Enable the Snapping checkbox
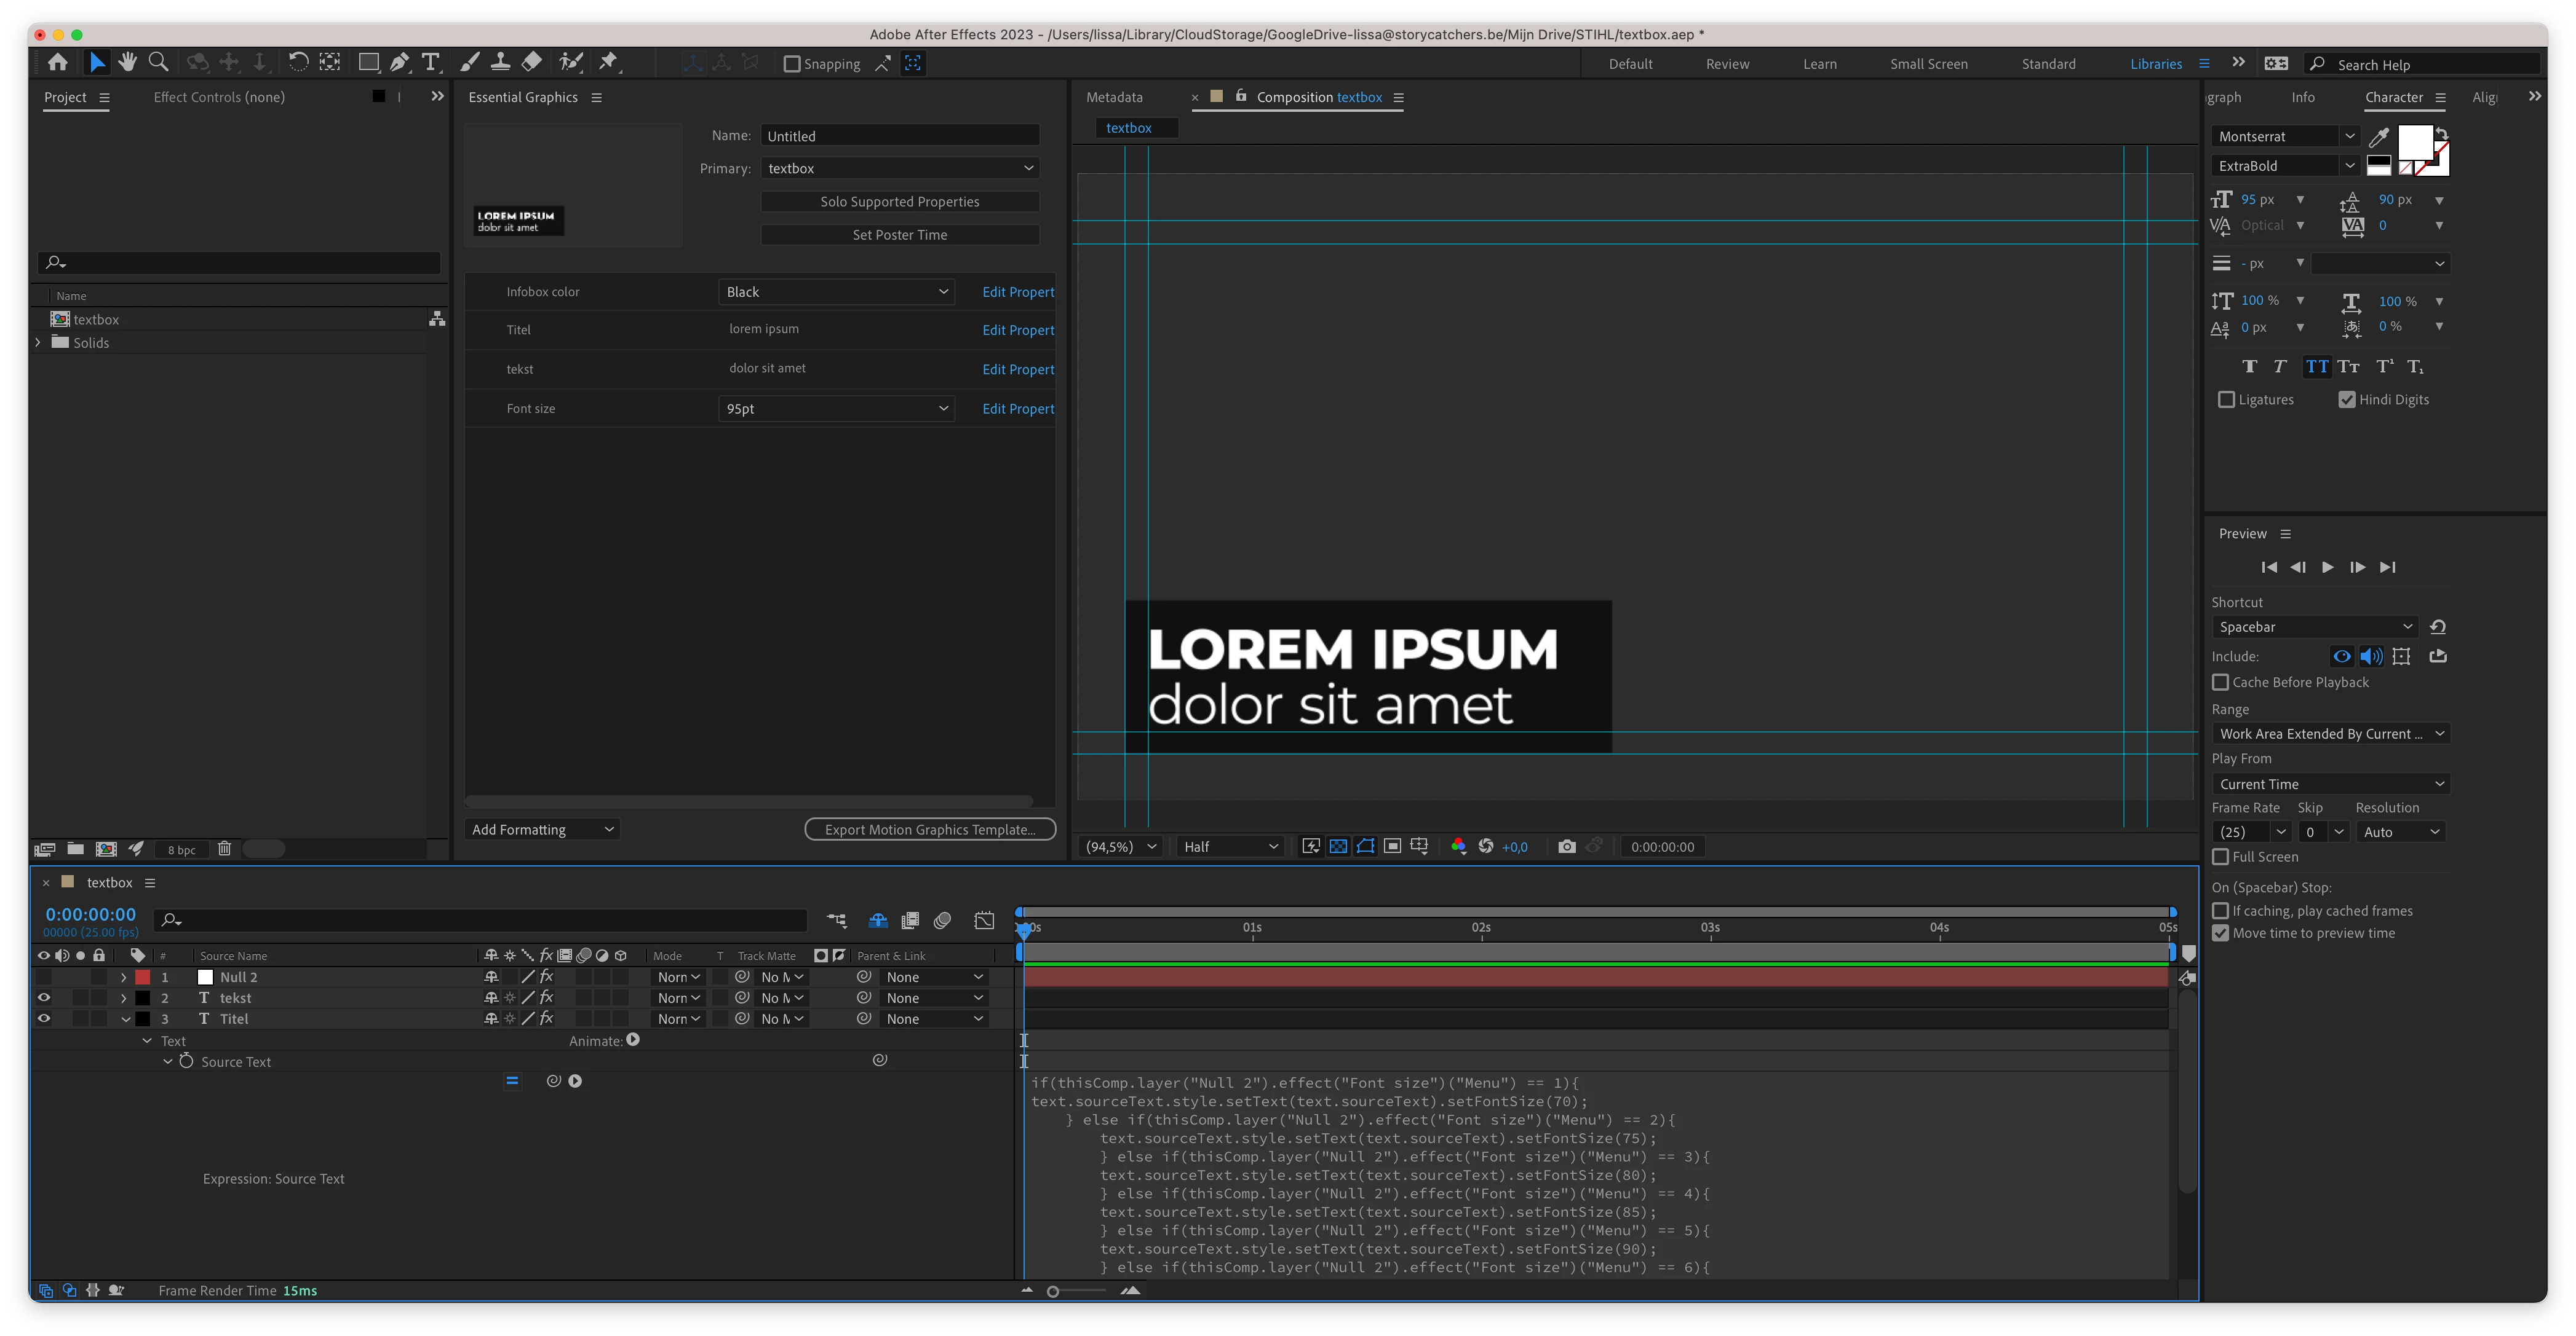The height and width of the screenshot is (1336, 2576). 792,64
